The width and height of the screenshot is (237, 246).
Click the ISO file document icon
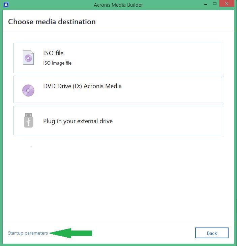coord(28,58)
